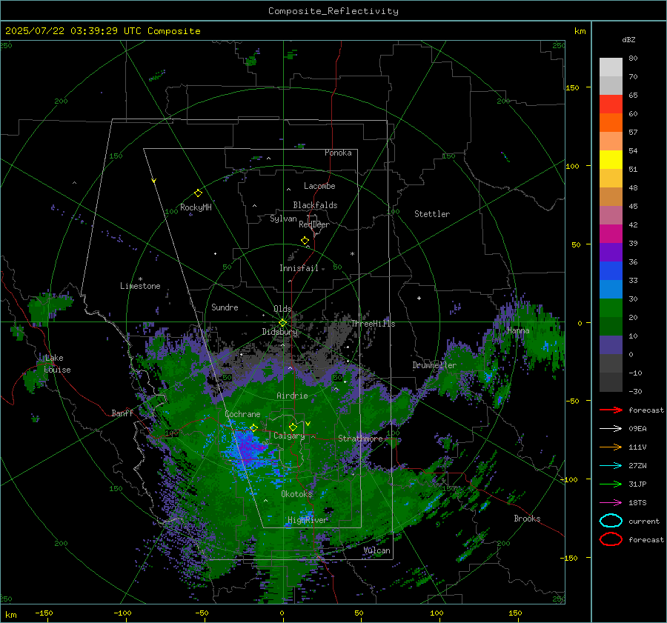
Task: Click the HighRiver city label
Action: point(307,520)
